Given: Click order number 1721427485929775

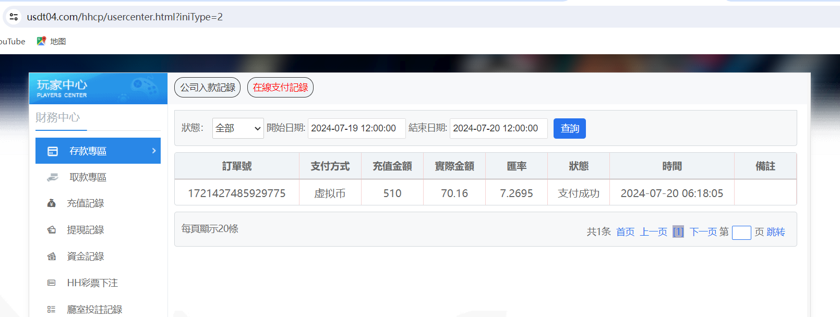Looking at the screenshot, I should [x=237, y=193].
